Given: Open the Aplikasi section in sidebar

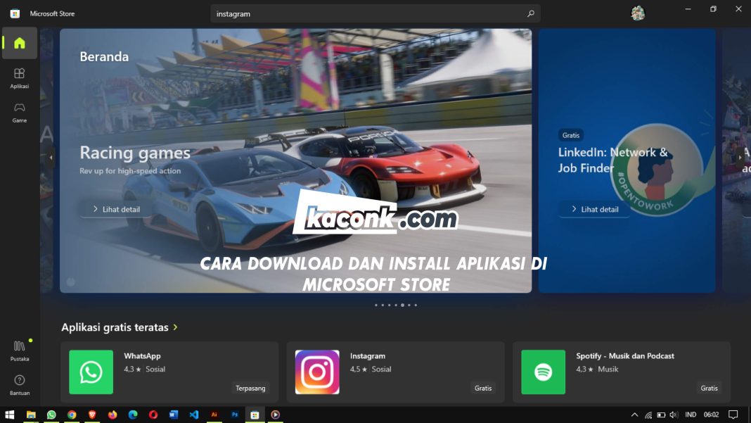Looking at the screenshot, I should click(20, 78).
